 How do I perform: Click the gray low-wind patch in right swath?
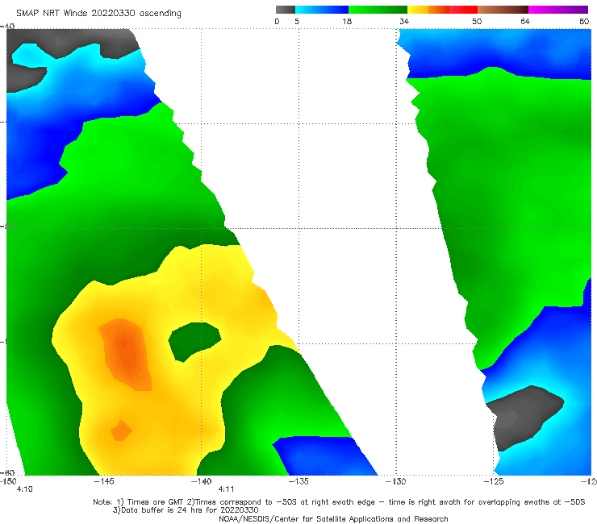pos(524,417)
